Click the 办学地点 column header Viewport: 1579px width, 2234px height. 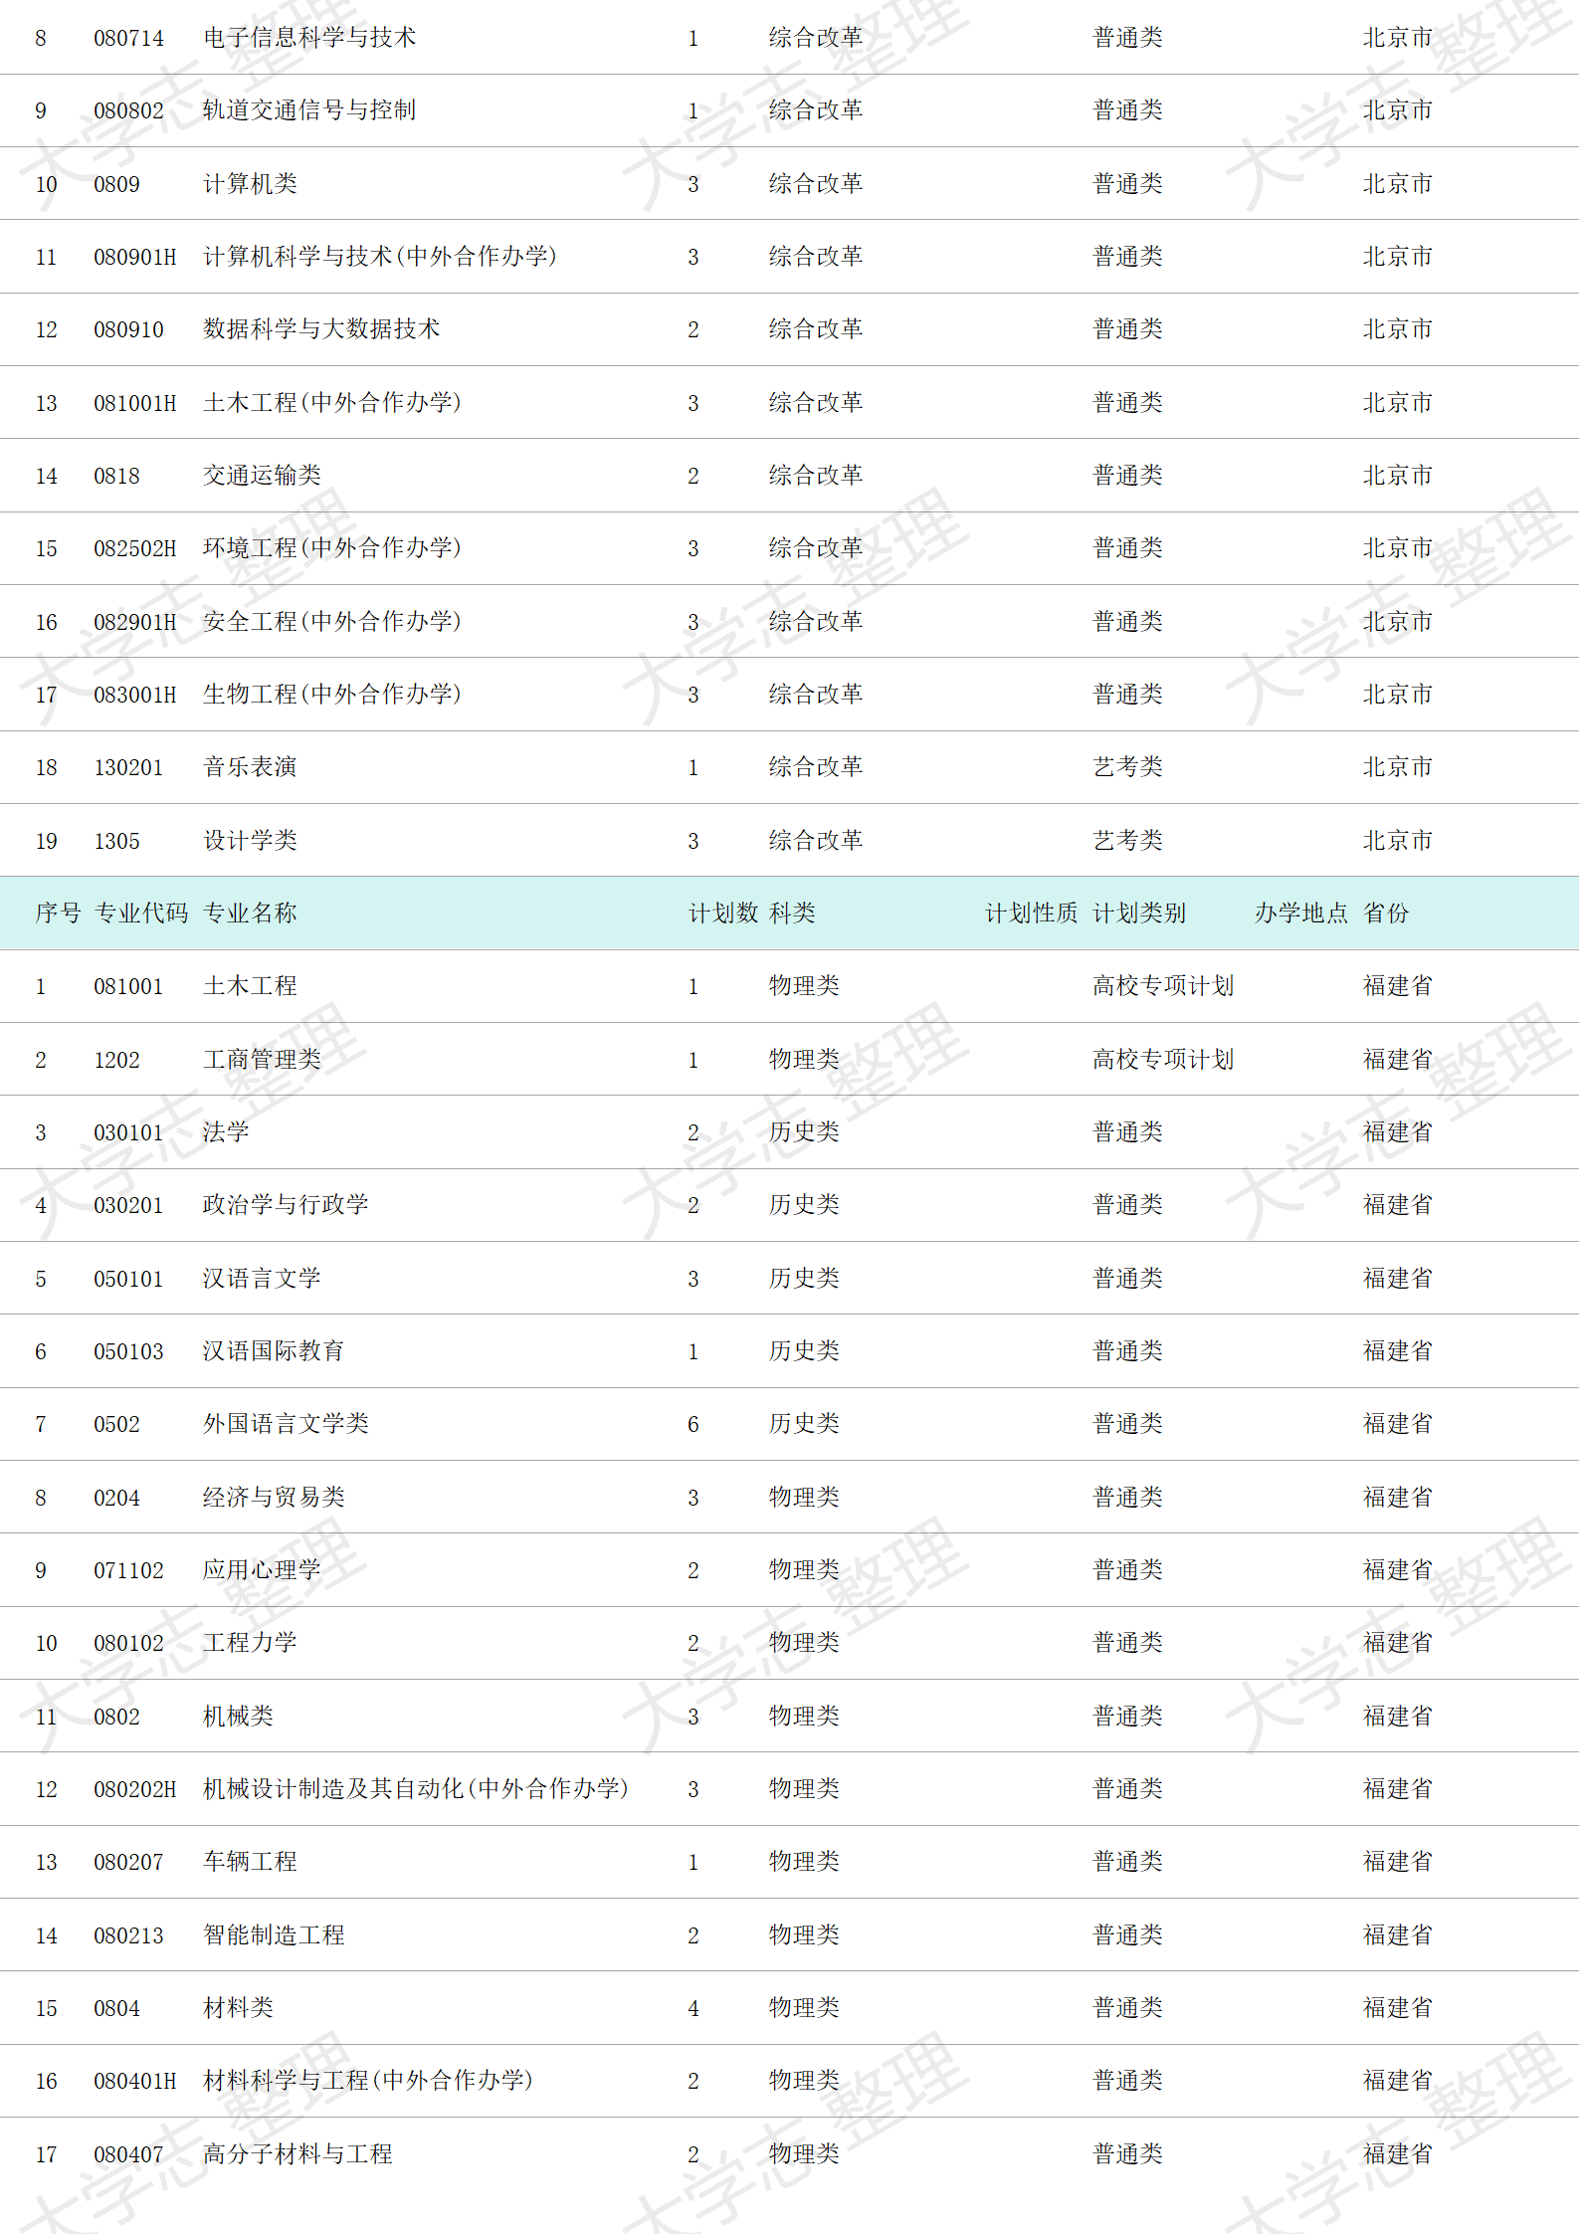[1300, 913]
